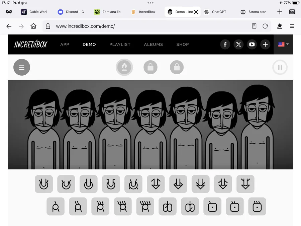Close the Demo - Inc tab
The image size is (301, 226).
point(196,12)
